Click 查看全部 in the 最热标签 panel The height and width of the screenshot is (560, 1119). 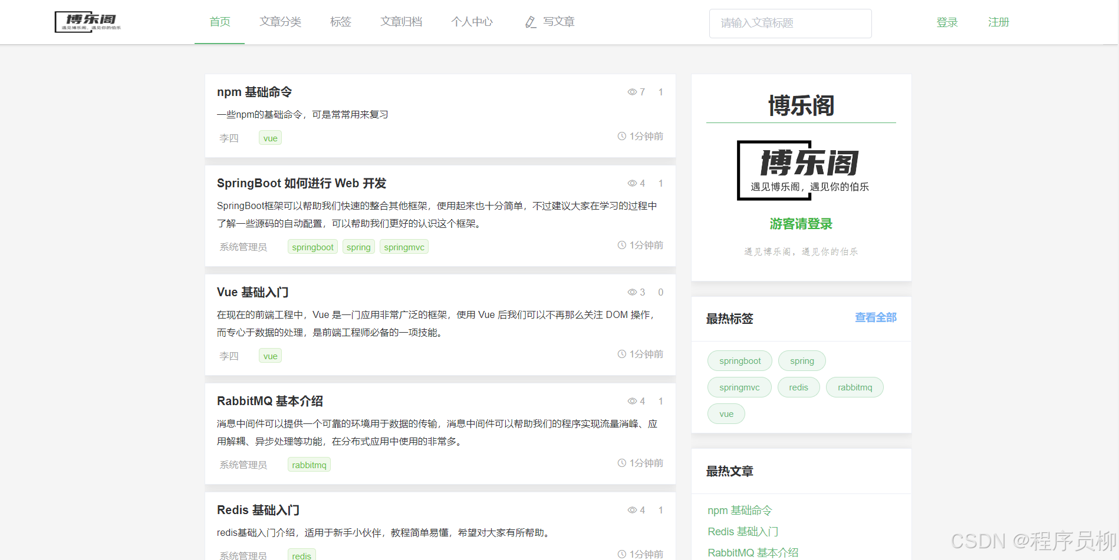click(x=876, y=317)
